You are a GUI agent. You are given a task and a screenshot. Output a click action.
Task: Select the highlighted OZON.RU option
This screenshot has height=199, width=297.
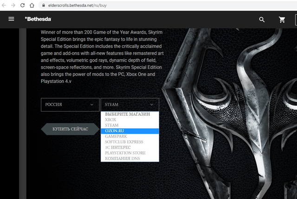pyautogui.click(x=130, y=131)
